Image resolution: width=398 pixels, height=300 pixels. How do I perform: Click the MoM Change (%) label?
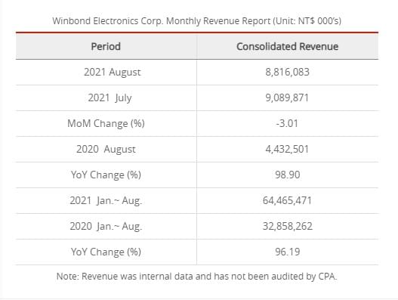106,124
